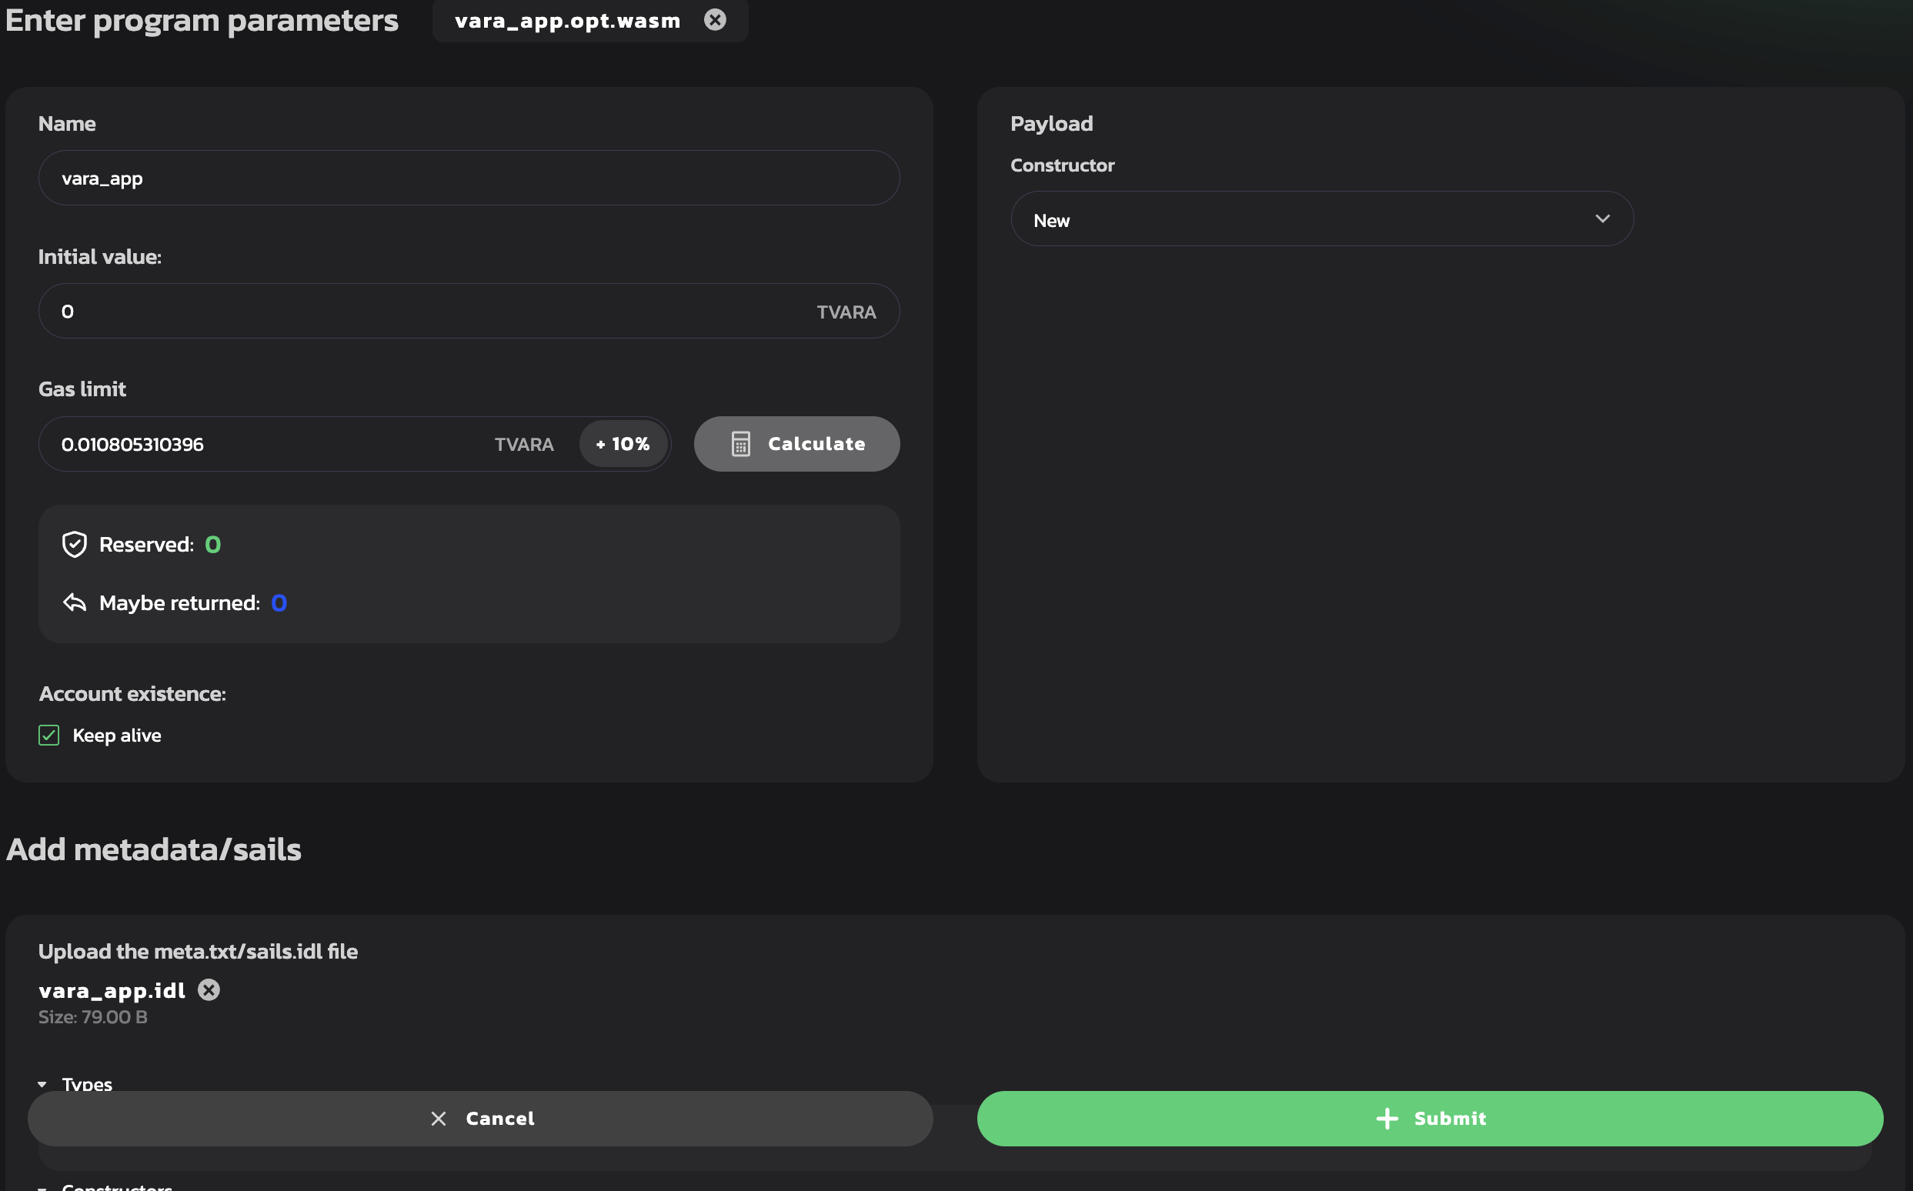Enable the +10% gas limit toggle
The height and width of the screenshot is (1191, 1913).
point(623,442)
